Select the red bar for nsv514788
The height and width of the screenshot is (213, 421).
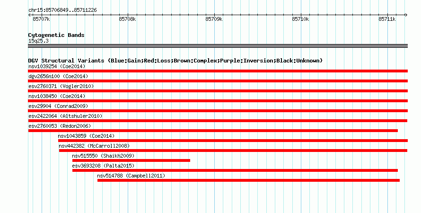[248, 180]
